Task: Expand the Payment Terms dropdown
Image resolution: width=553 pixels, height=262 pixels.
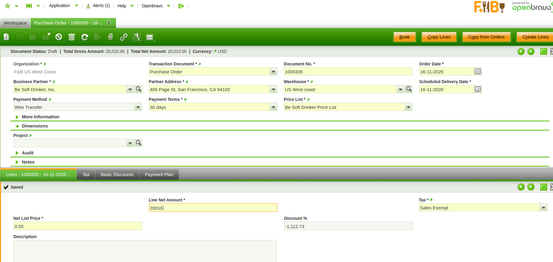Action: click(273, 107)
